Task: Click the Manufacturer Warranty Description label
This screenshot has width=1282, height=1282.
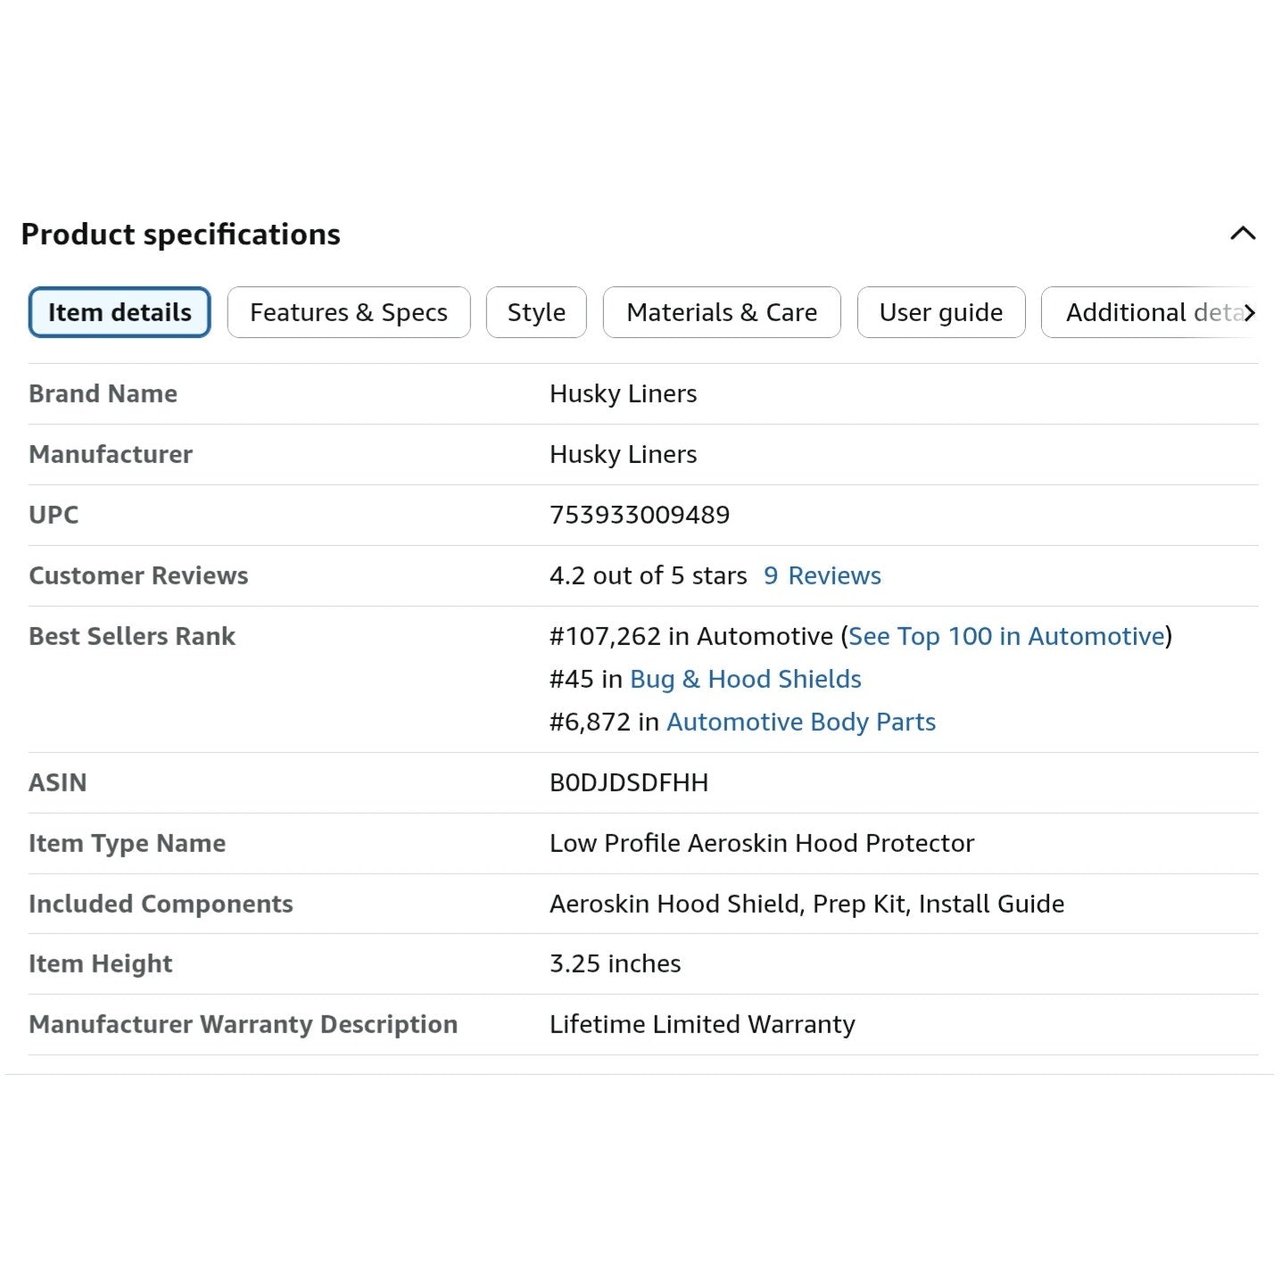Action: pyautogui.click(x=243, y=1024)
